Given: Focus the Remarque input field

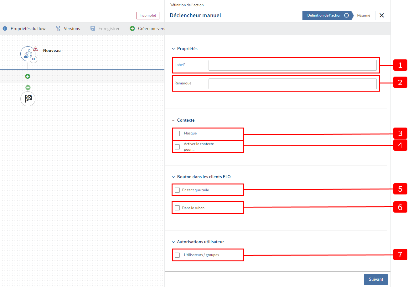Looking at the screenshot, I should (x=292, y=84).
